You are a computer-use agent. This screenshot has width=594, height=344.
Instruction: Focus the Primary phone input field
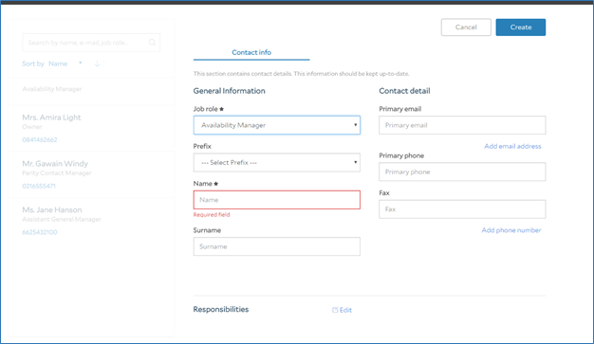462,172
